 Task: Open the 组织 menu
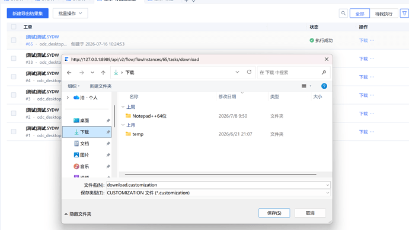(x=74, y=86)
